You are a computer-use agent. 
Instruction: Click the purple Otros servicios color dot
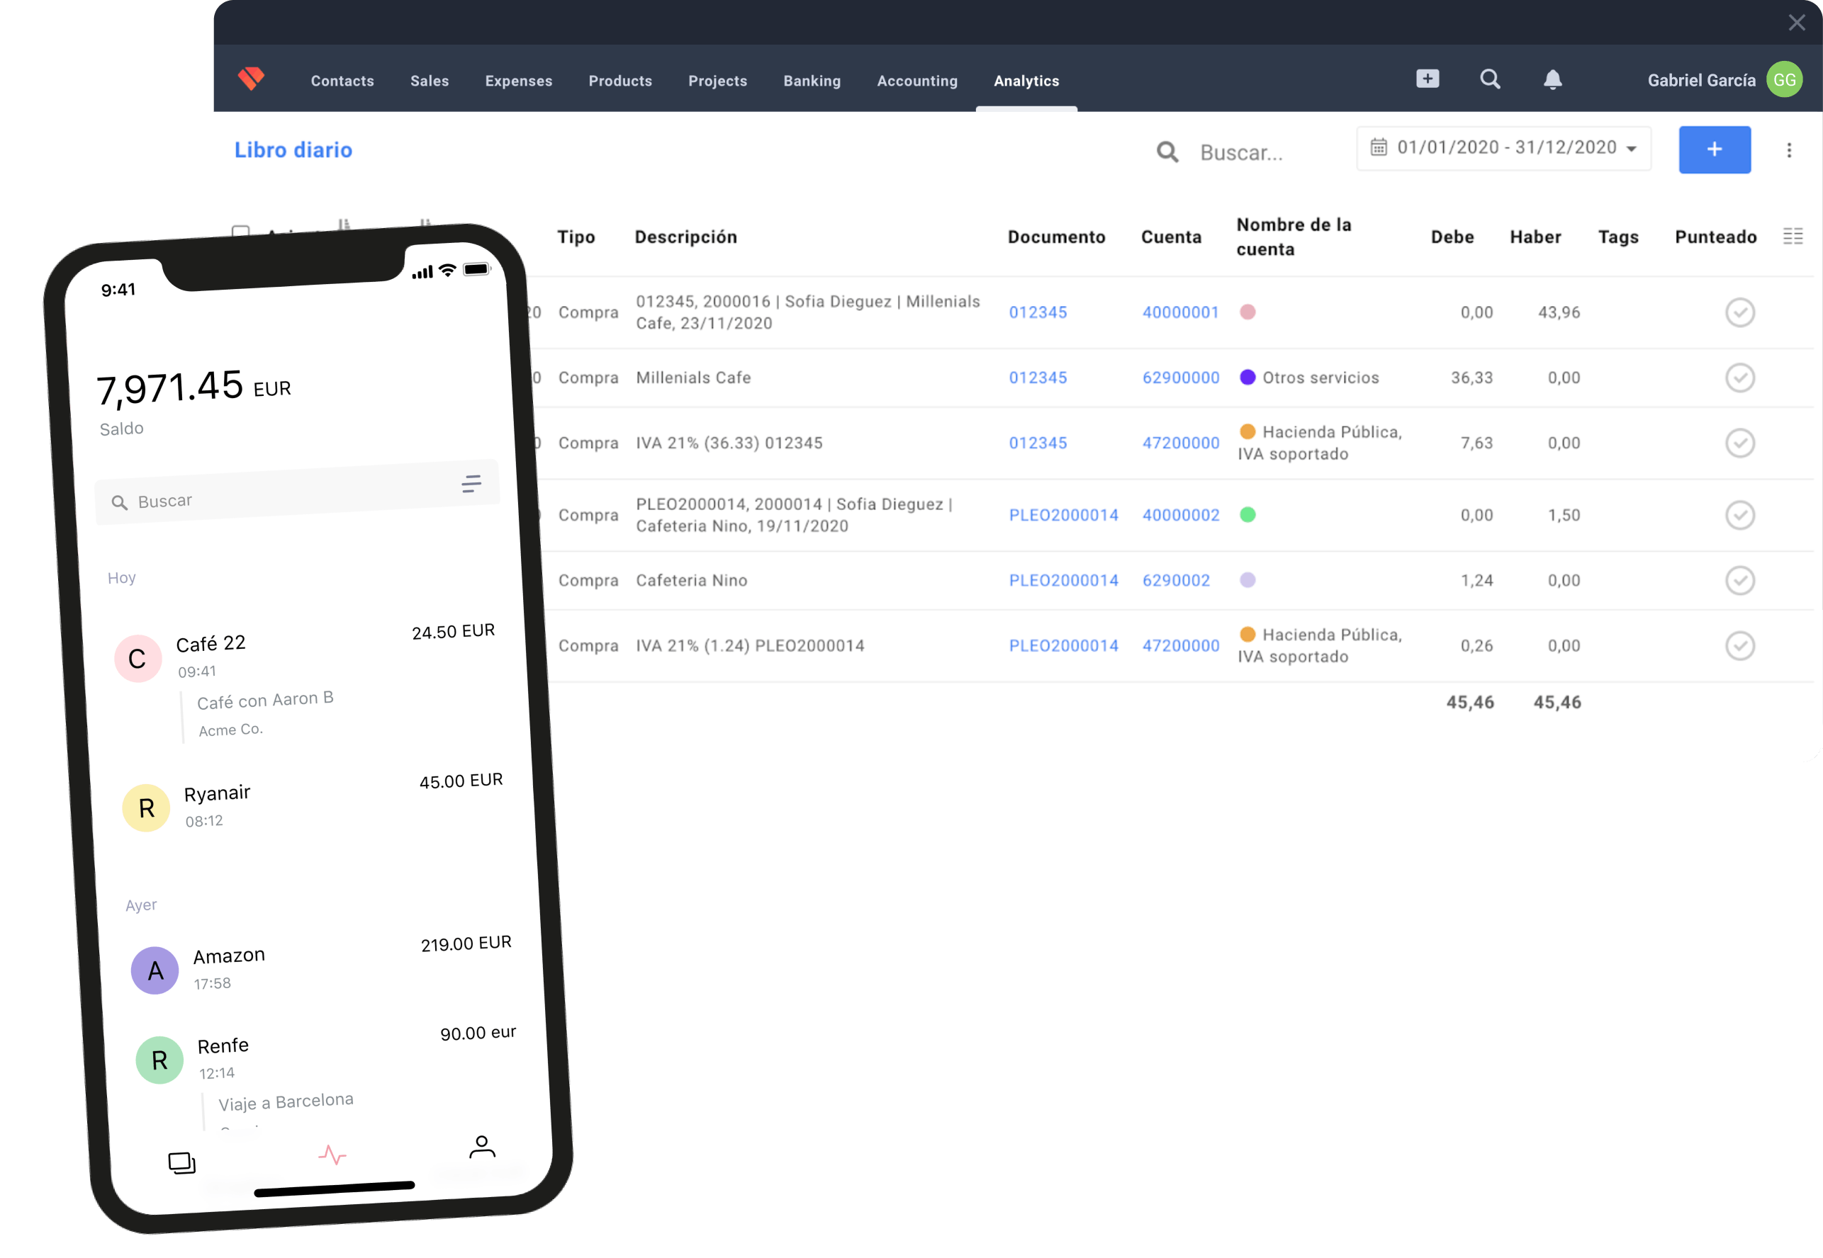[x=1247, y=378]
